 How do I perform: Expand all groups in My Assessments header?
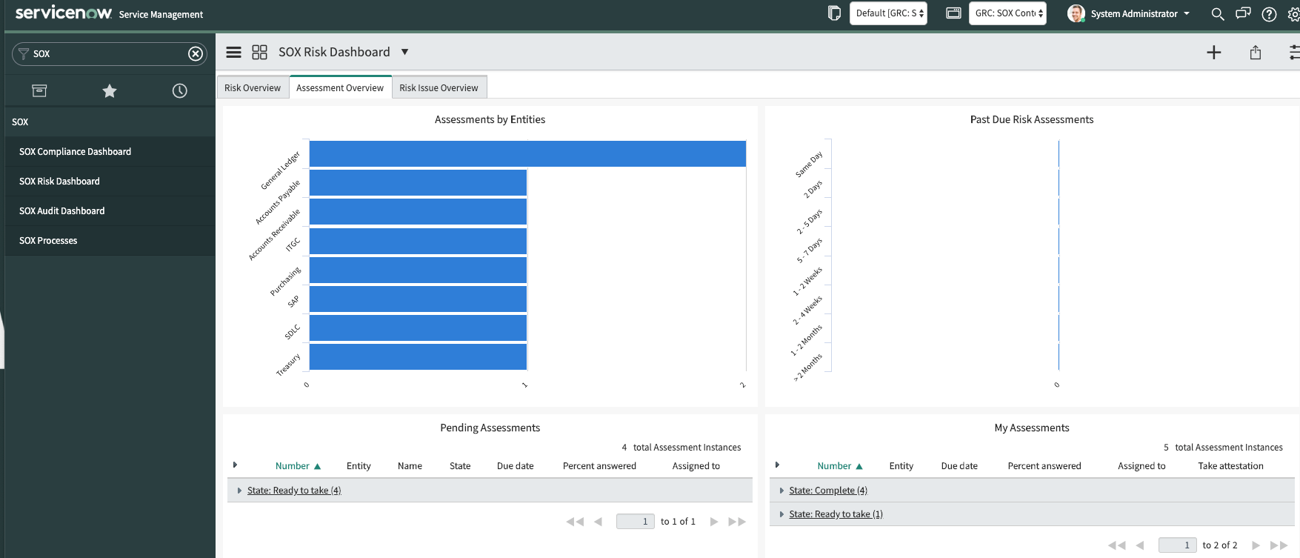777,465
